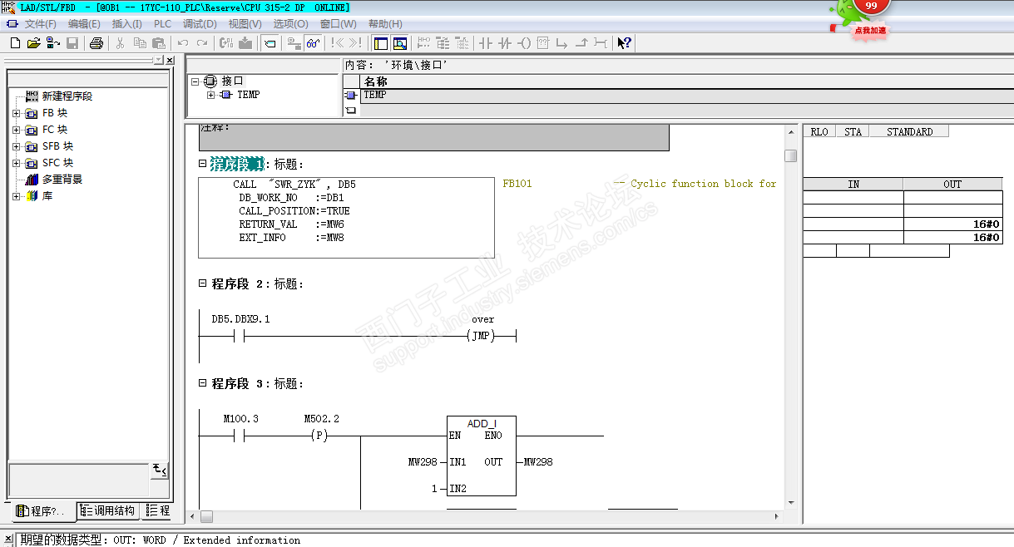Click the editor vertical scrollbar thumb
Screen dimensions: 1014x547
coord(791,155)
